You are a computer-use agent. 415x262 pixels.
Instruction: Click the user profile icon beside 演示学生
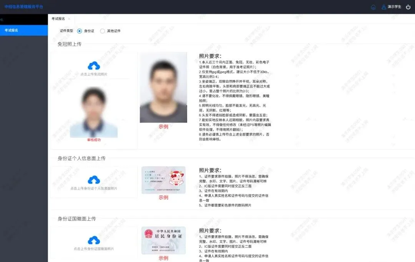click(x=383, y=7)
